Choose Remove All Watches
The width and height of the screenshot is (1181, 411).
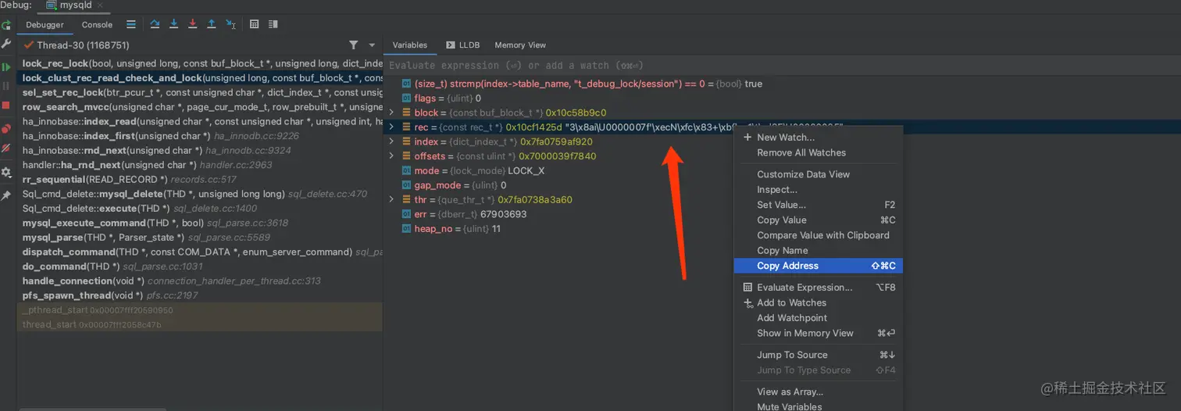coord(819,153)
